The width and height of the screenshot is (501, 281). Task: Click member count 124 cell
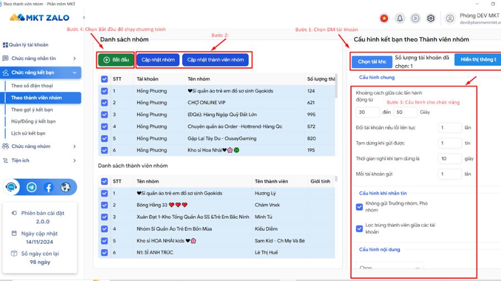click(x=311, y=91)
